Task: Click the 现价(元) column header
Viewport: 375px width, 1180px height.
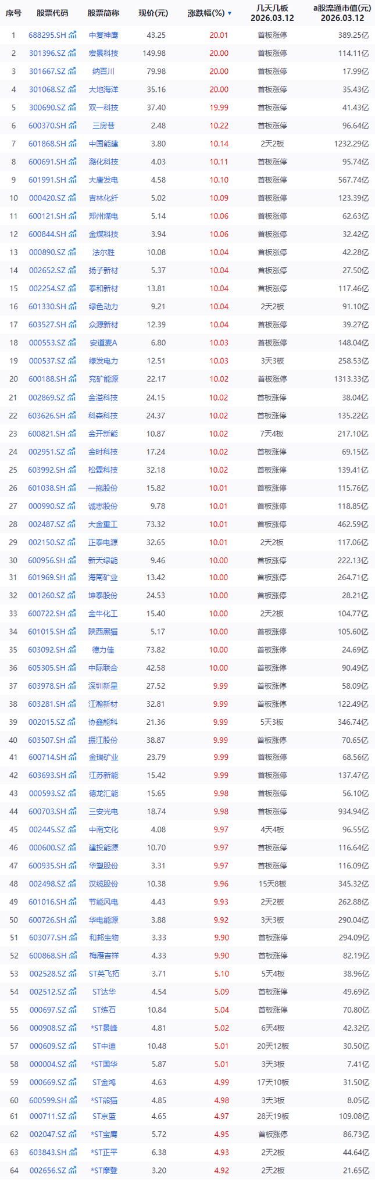Action: pos(153,13)
